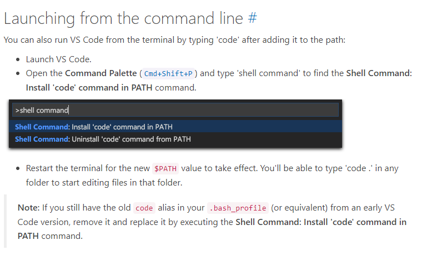Click the Cmd+Shift+P keybinding label
The image size is (422, 270).
pyautogui.click(x=168, y=74)
